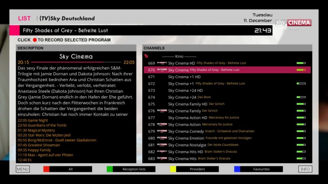Click the red marker icon beside Kino

click(146, 56)
